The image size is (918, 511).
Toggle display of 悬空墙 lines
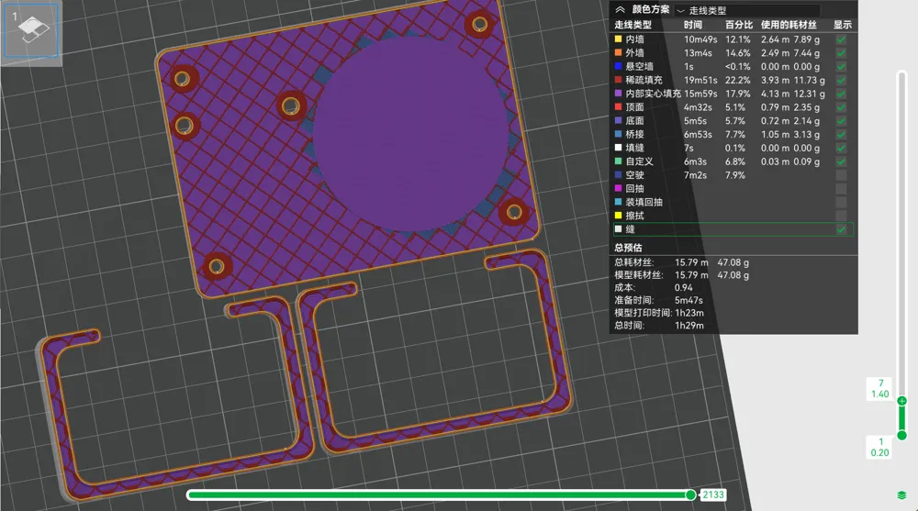point(841,67)
